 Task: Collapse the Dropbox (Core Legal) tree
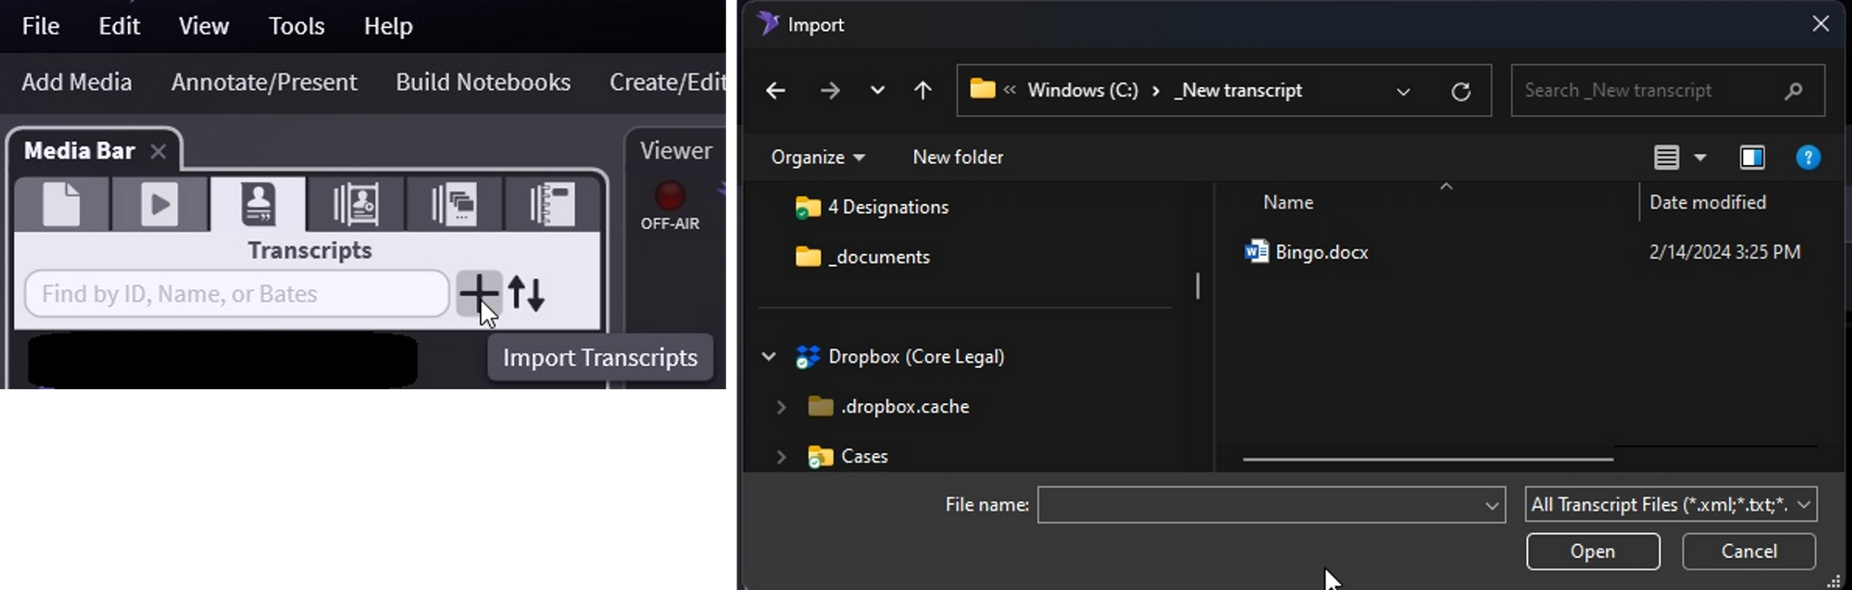768,356
